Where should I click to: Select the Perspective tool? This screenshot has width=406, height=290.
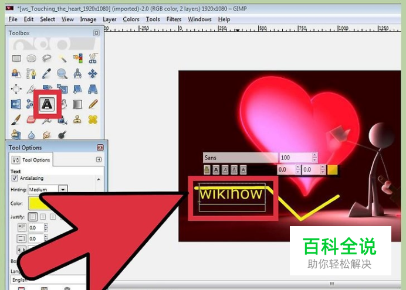click(x=93, y=89)
